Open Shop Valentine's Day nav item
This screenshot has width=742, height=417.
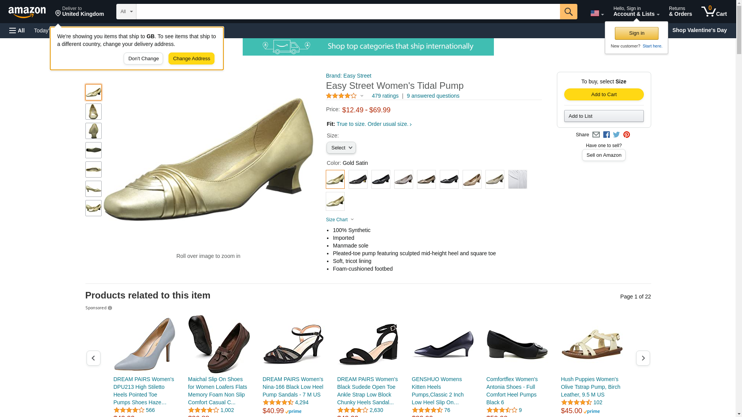[x=699, y=30]
